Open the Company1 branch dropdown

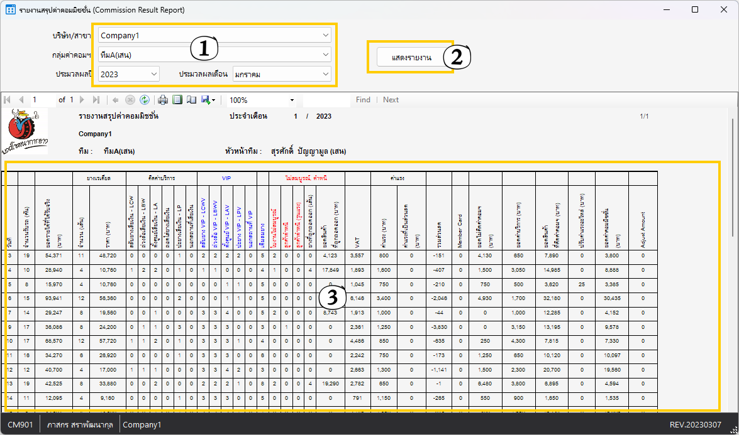(214, 35)
